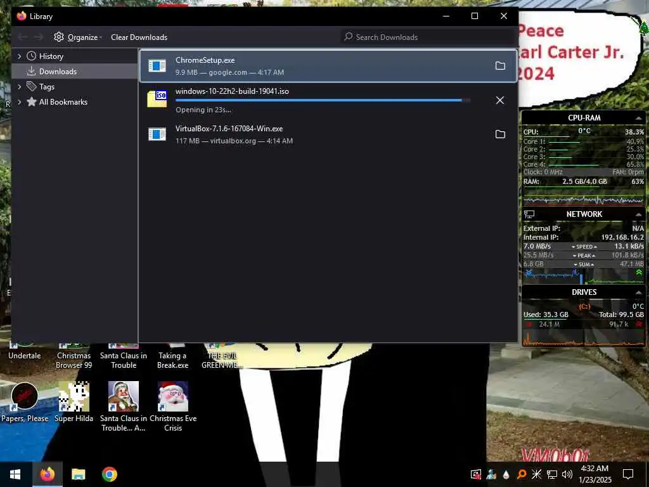This screenshot has height=487, width=649.
Task: Click the ChromeSetup.exe file icon
Action: (157, 66)
